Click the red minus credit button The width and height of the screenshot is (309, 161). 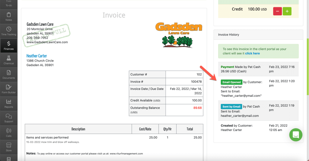tap(277, 11)
